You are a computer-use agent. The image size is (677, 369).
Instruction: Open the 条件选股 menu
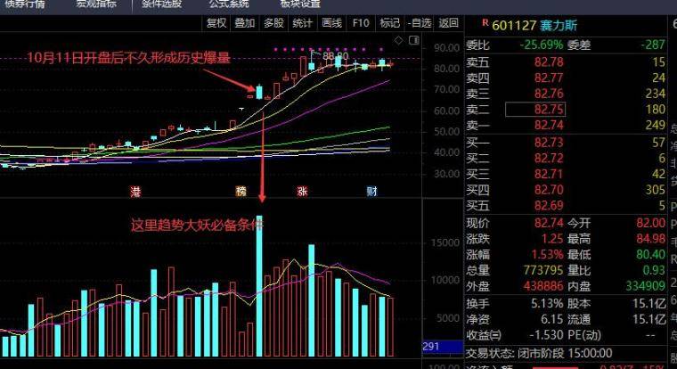pos(162,4)
